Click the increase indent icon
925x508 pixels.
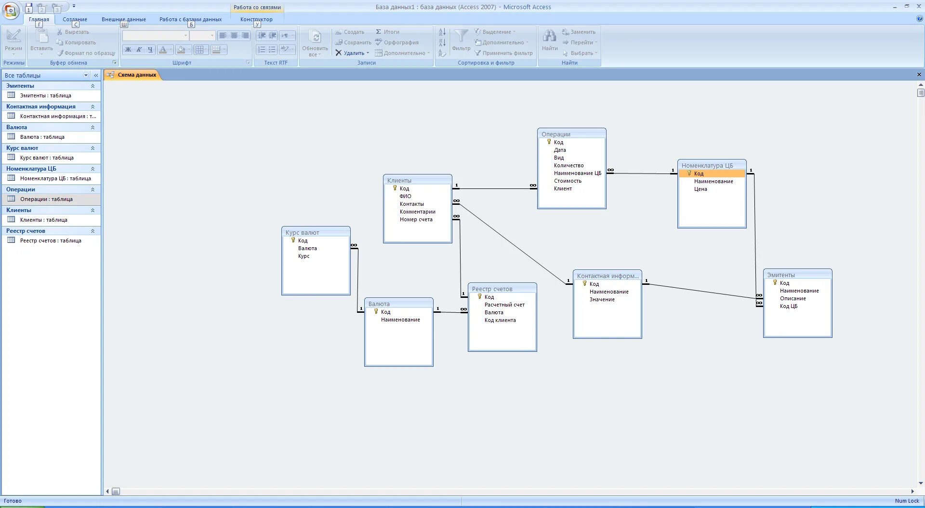(273, 36)
